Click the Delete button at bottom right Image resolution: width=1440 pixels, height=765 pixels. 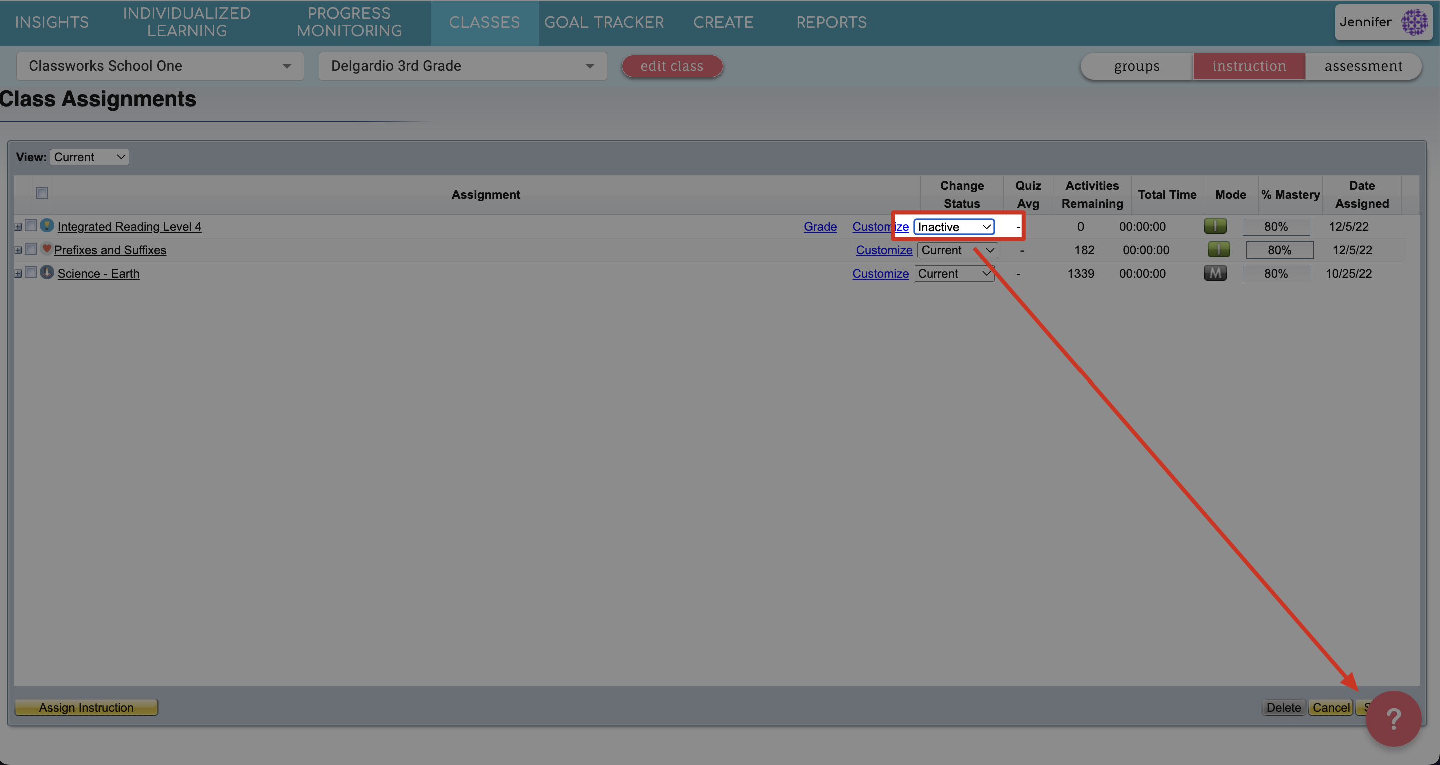pos(1283,707)
